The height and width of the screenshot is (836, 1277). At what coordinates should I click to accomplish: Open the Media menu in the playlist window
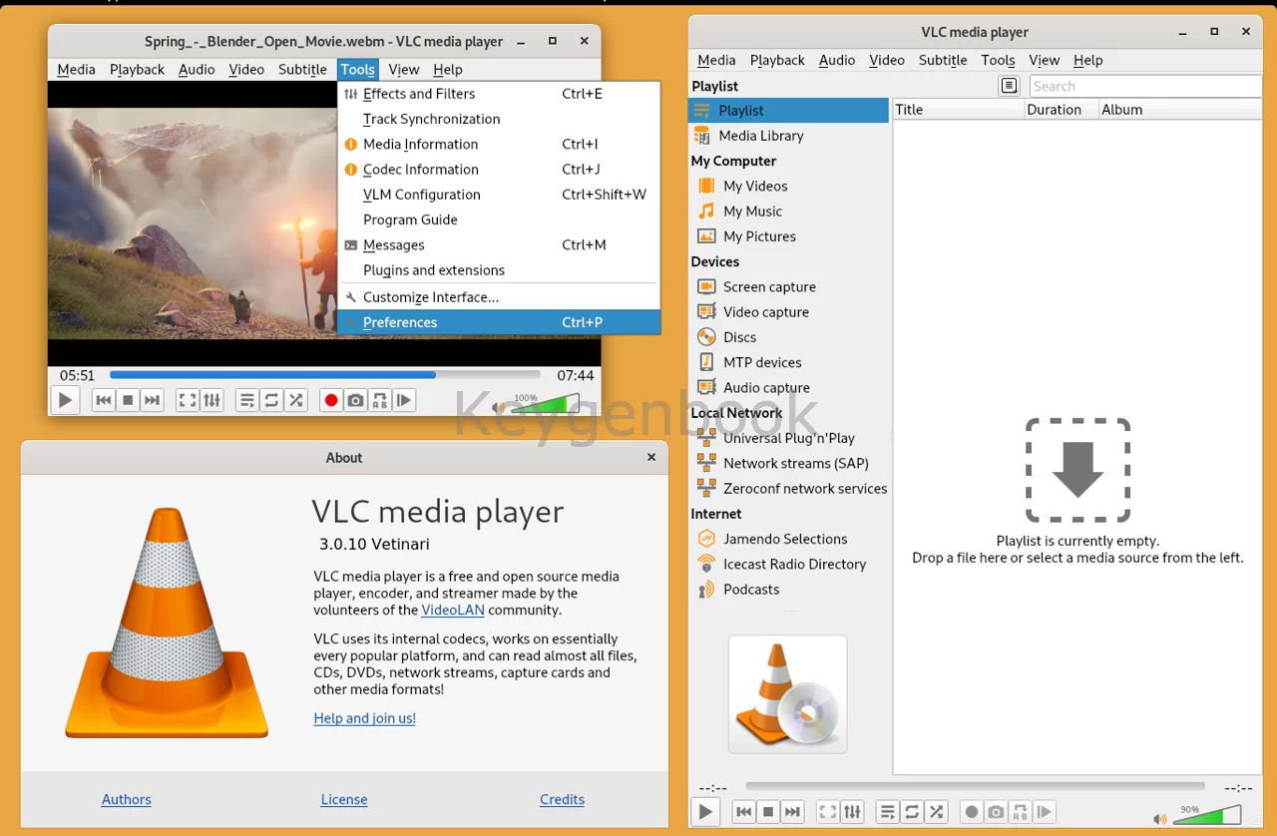click(716, 60)
